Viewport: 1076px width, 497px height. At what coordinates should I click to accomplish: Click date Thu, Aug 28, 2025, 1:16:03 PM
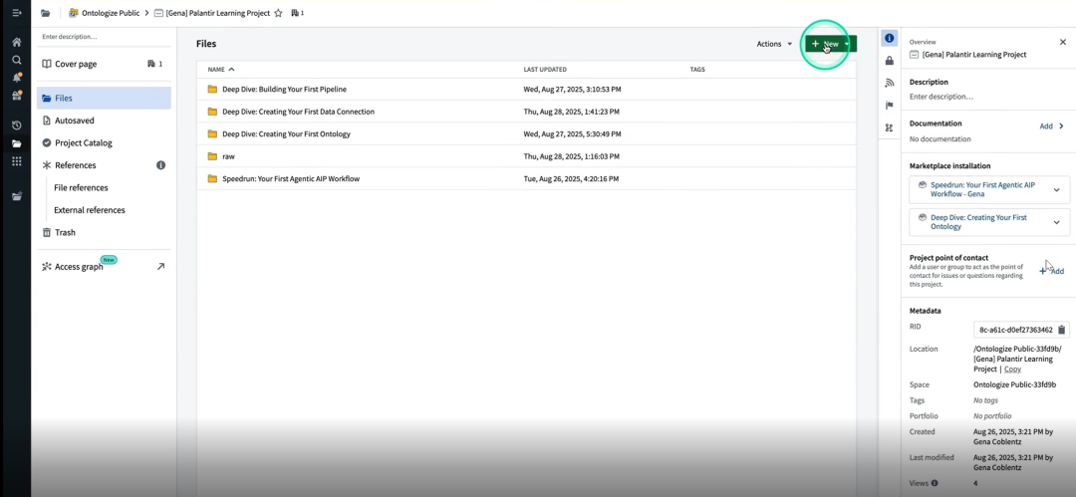[x=571, y=156]
